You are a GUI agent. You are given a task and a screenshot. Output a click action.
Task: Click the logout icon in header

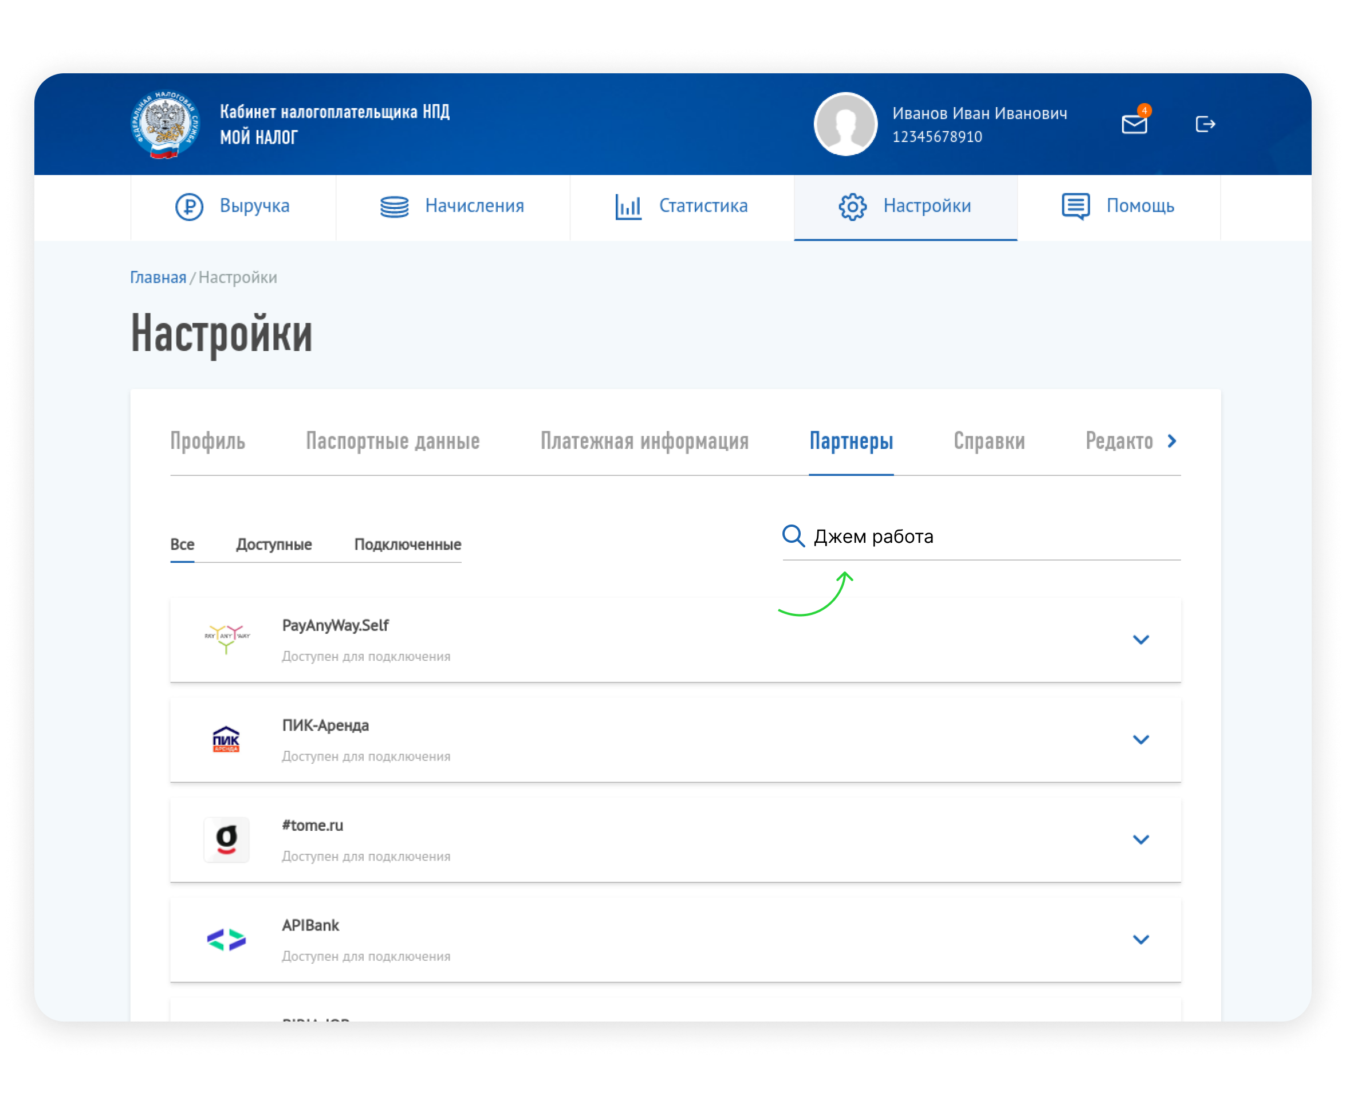point(1205,124)
